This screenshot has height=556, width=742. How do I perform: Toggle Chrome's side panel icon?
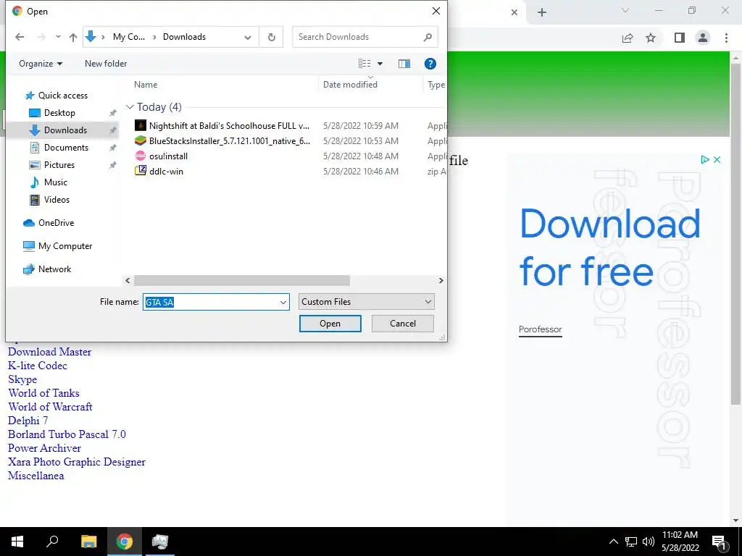680,38
